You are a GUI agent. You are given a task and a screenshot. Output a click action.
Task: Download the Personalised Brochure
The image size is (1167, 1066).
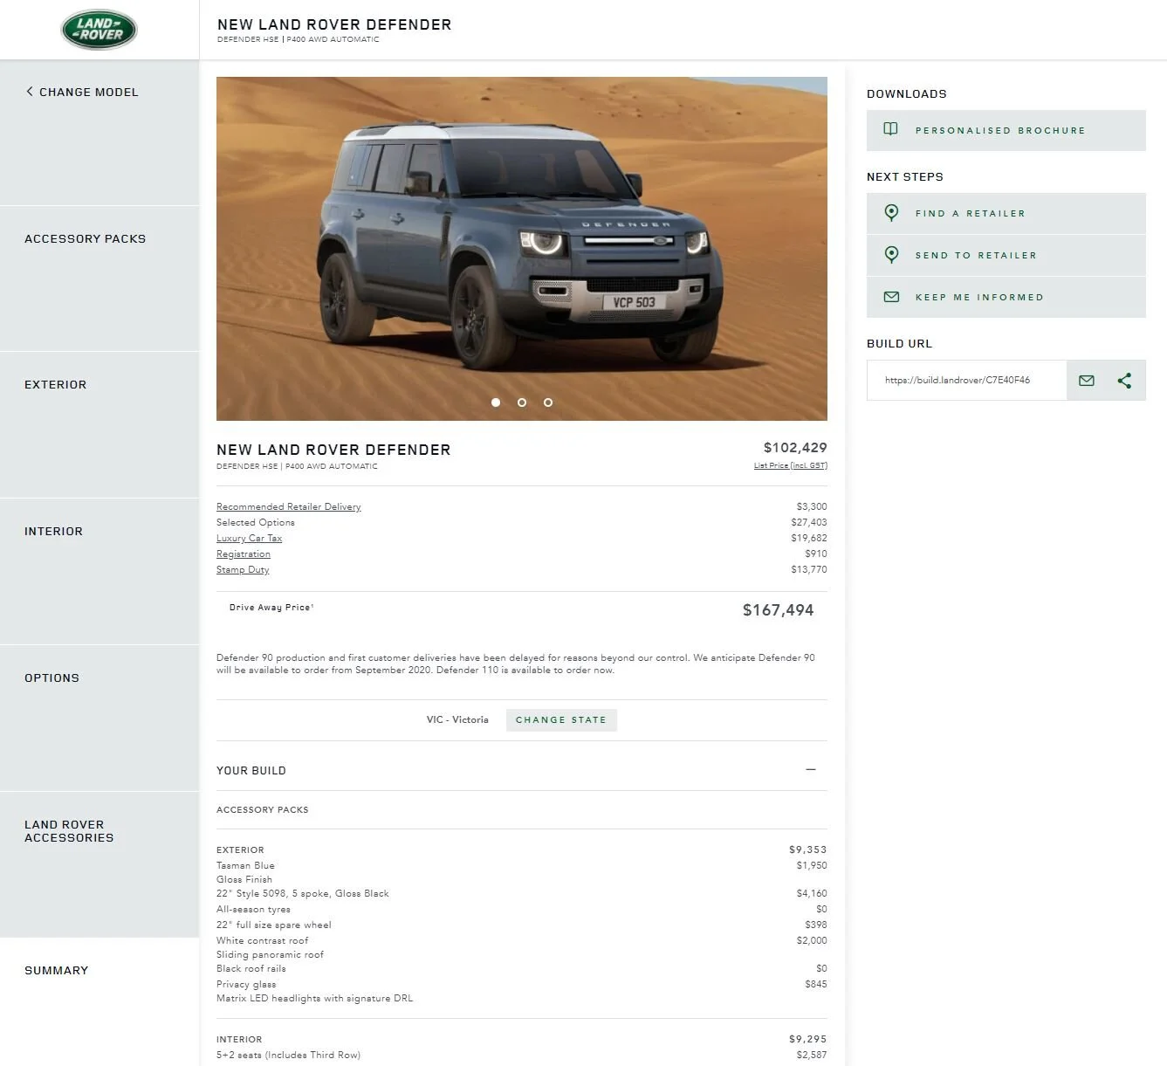[x=1006, y=130]
